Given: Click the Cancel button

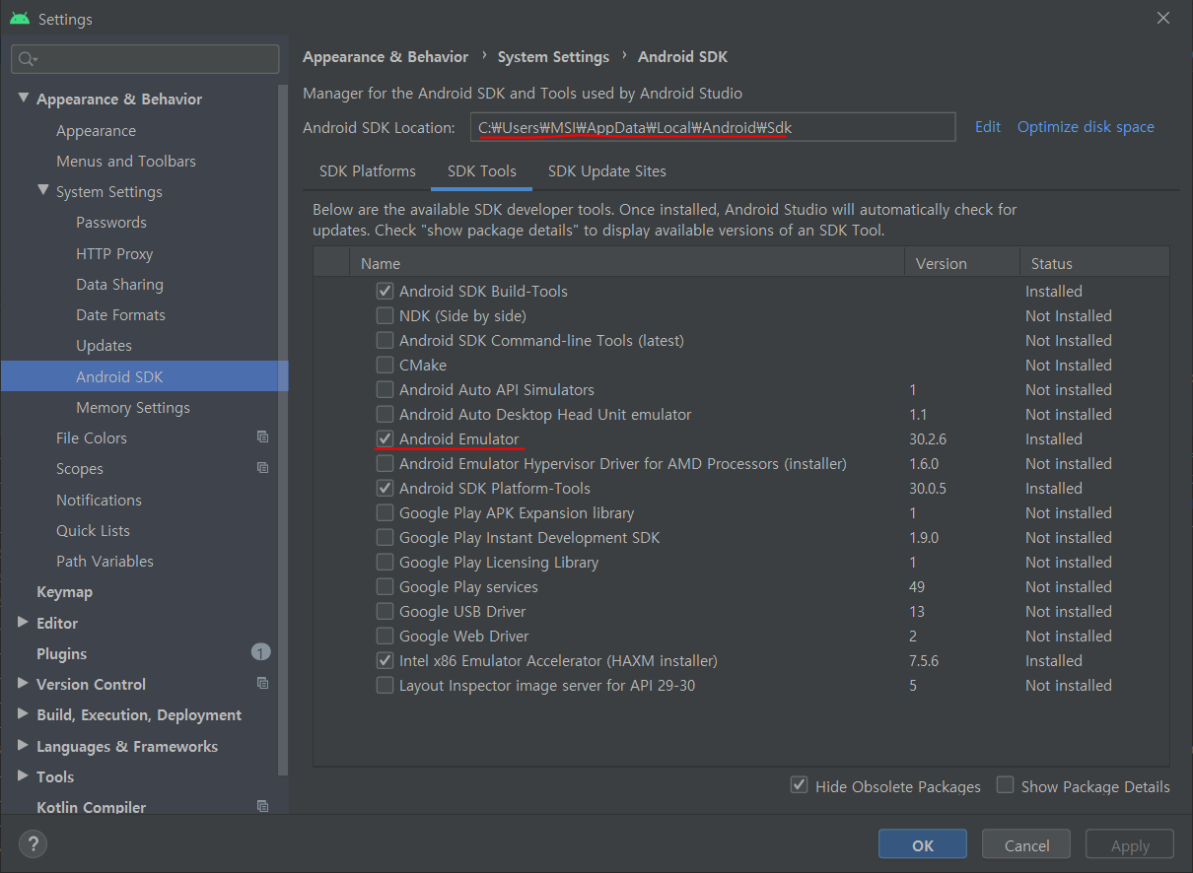Looking at the screenshot, I should [1026, 844].
